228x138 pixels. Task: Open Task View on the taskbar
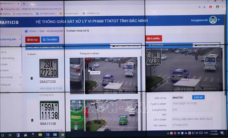(x=10, y=135)
